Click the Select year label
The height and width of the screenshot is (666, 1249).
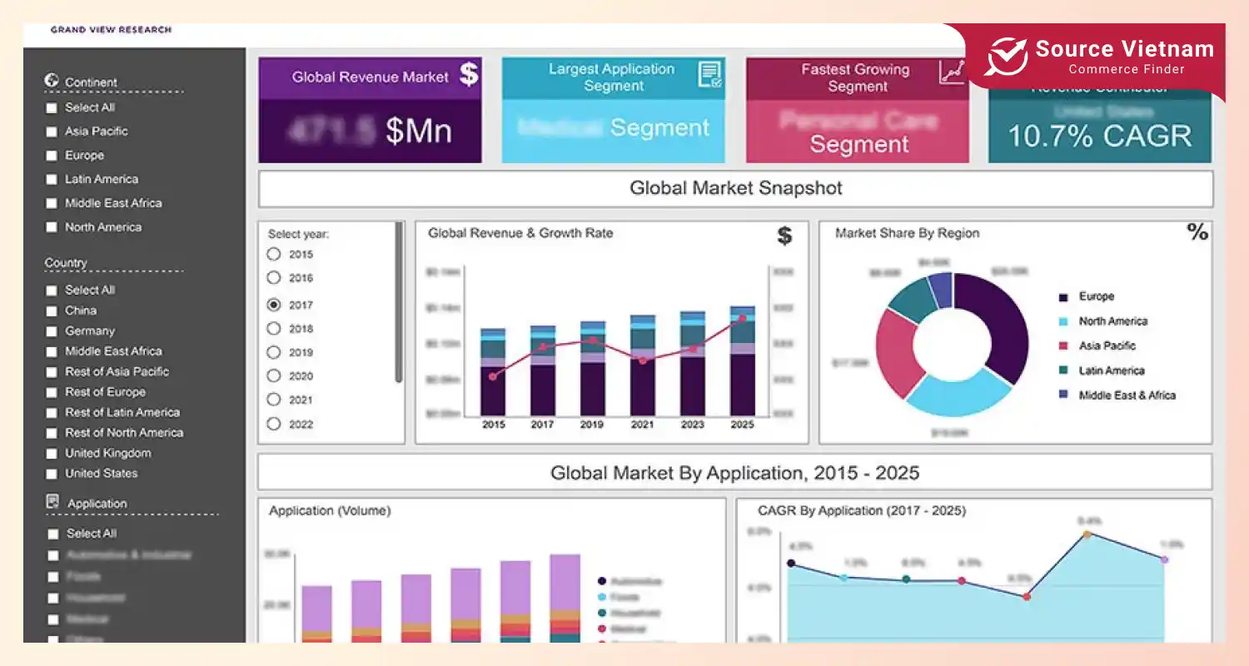[299, 235]
